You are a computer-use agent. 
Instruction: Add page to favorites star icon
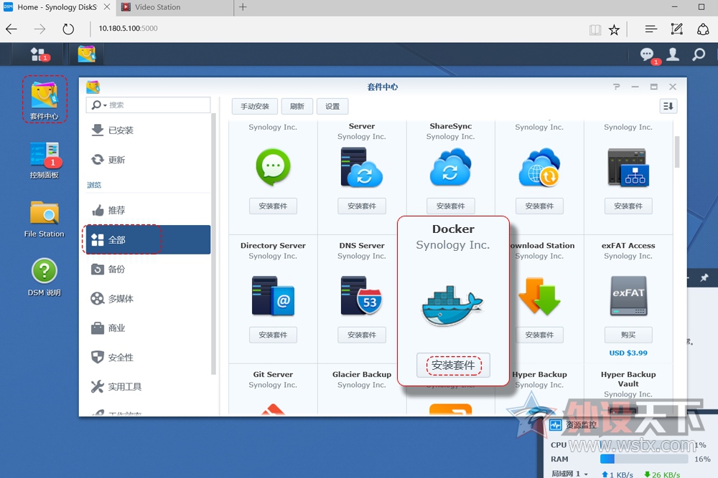click(614, 29)
